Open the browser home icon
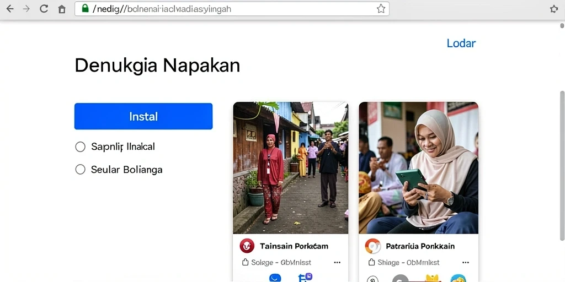Screen dimensions: 565x282 click(x=62, y=9)
